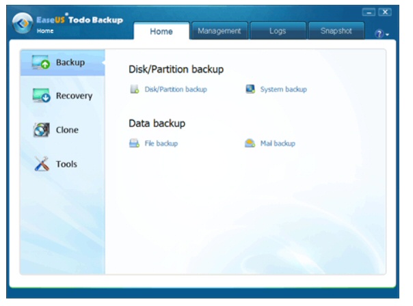Open the Snapshot tab
This screenshot has width=413, height=306.
click(x=336, y=31)
